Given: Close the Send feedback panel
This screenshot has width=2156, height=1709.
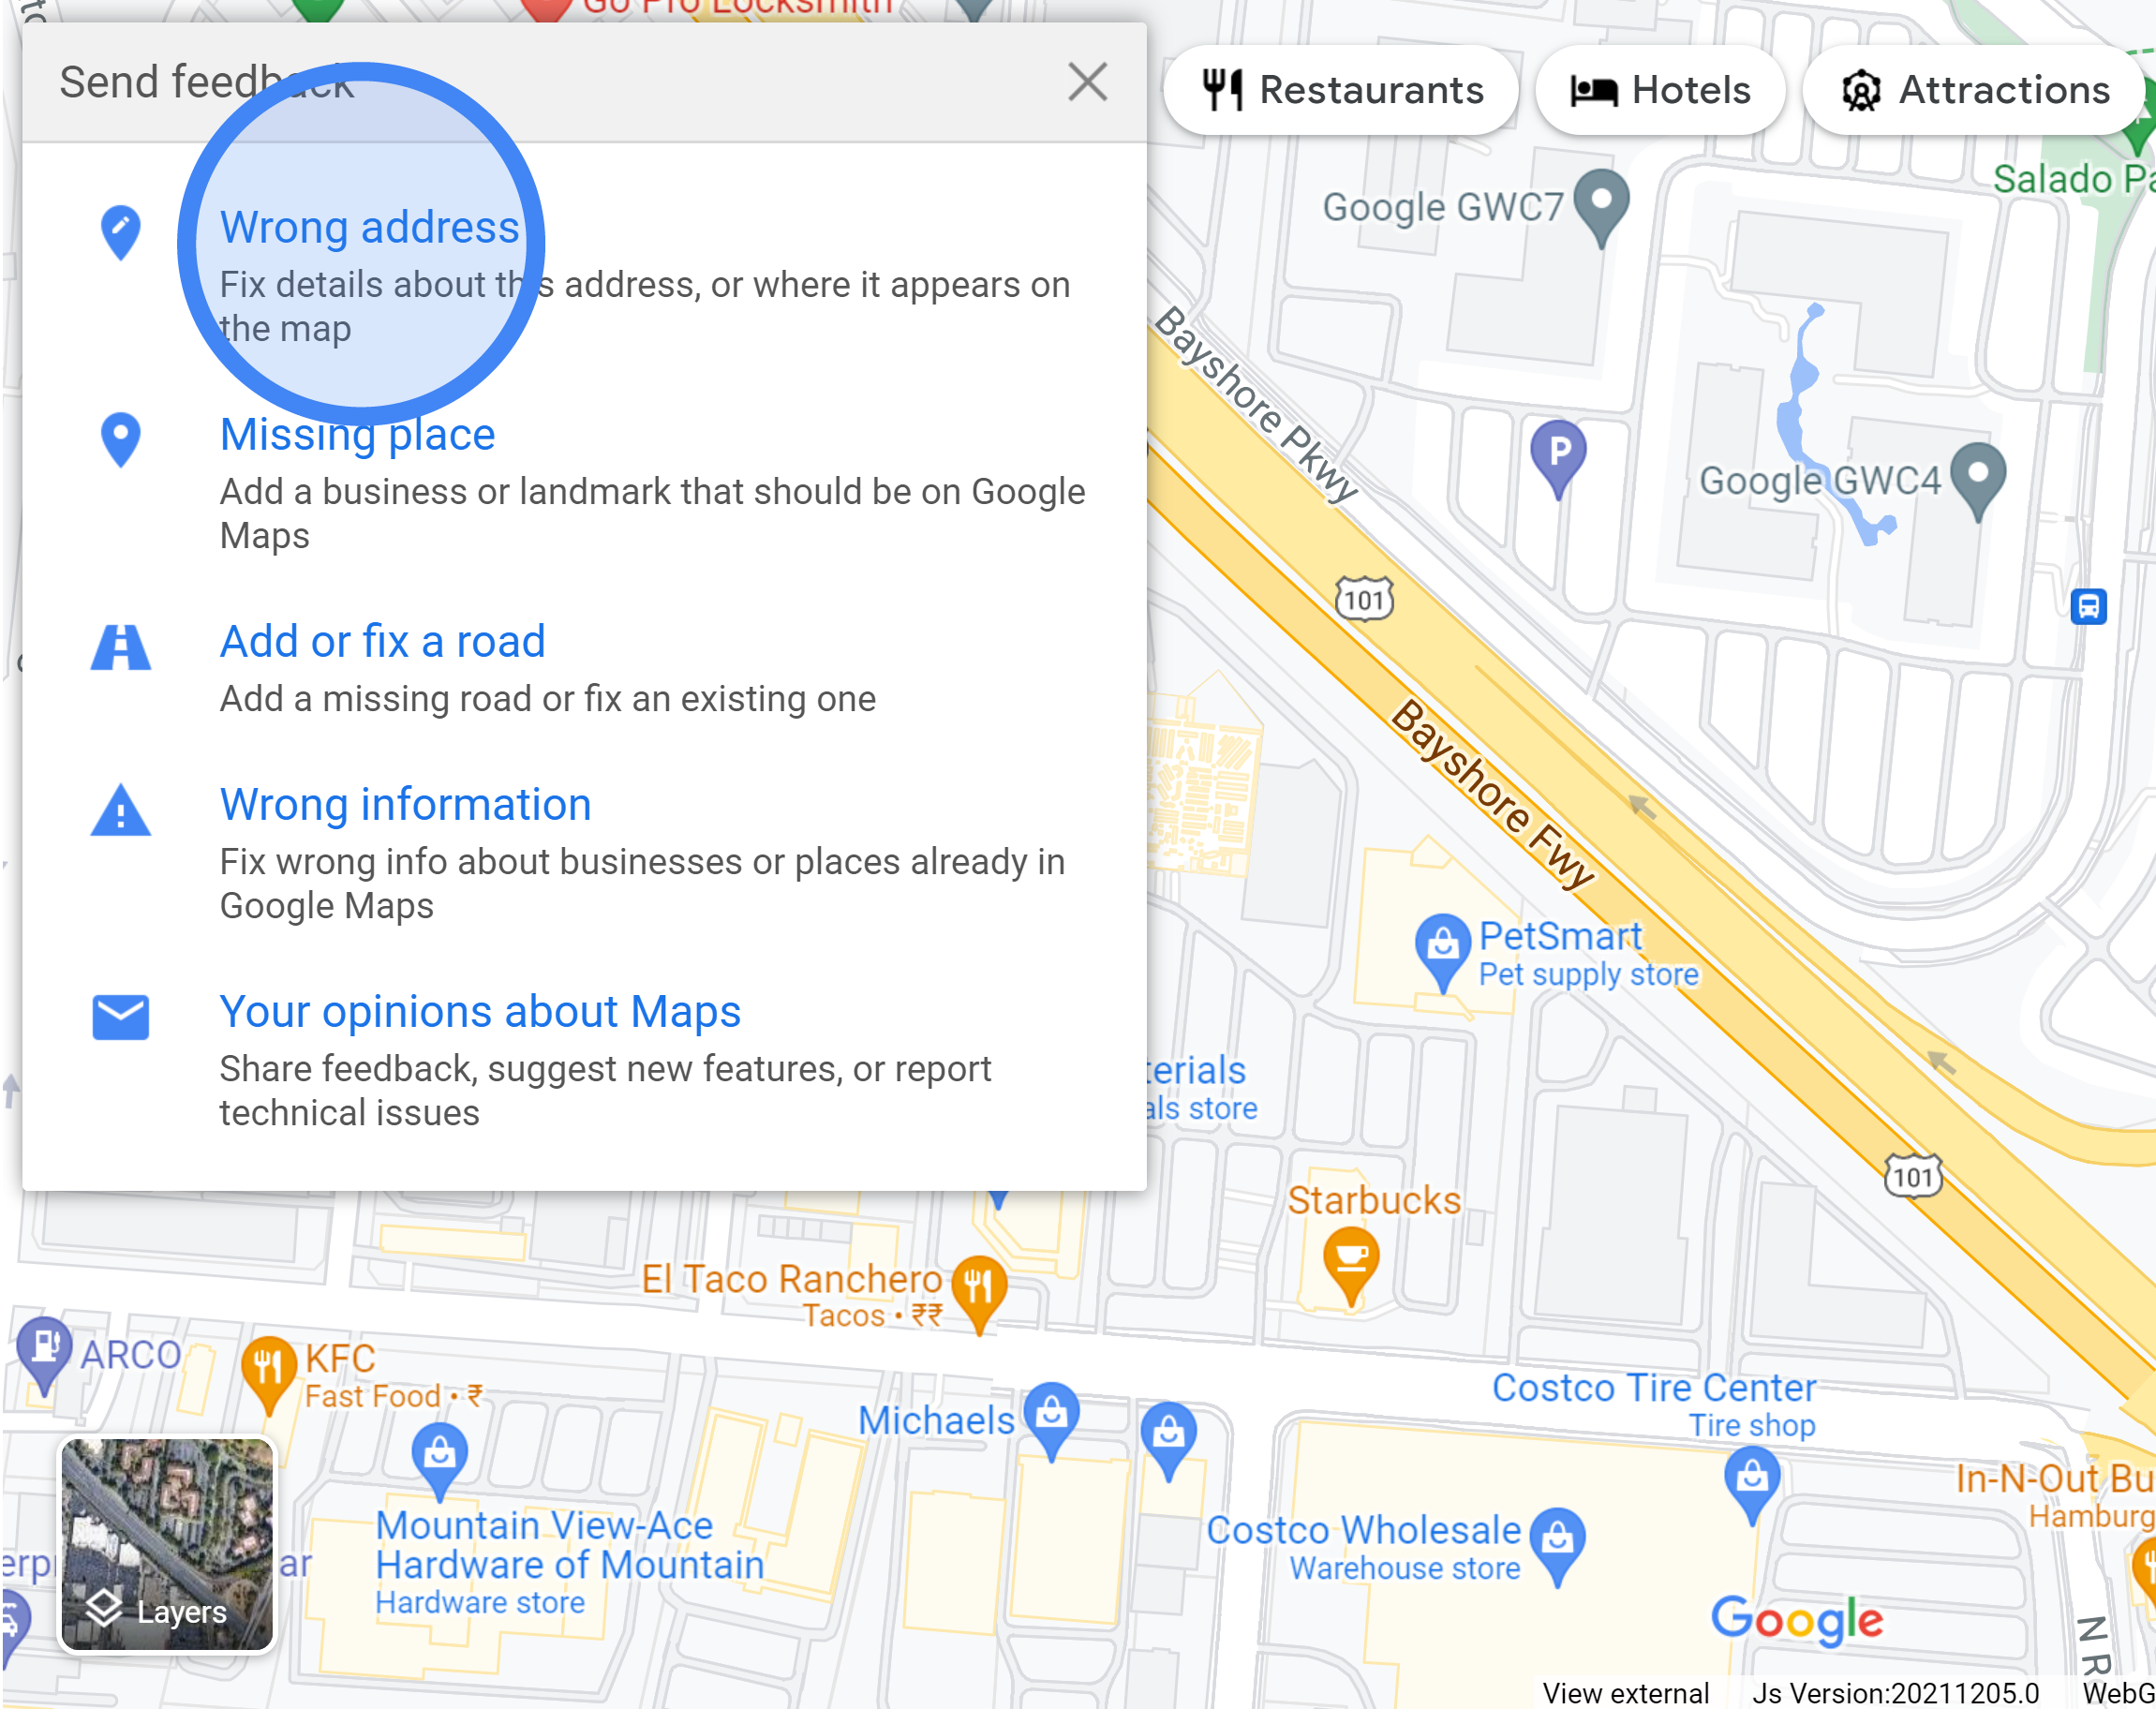Looking at the screenshot, I should (x=1087, y=81).
